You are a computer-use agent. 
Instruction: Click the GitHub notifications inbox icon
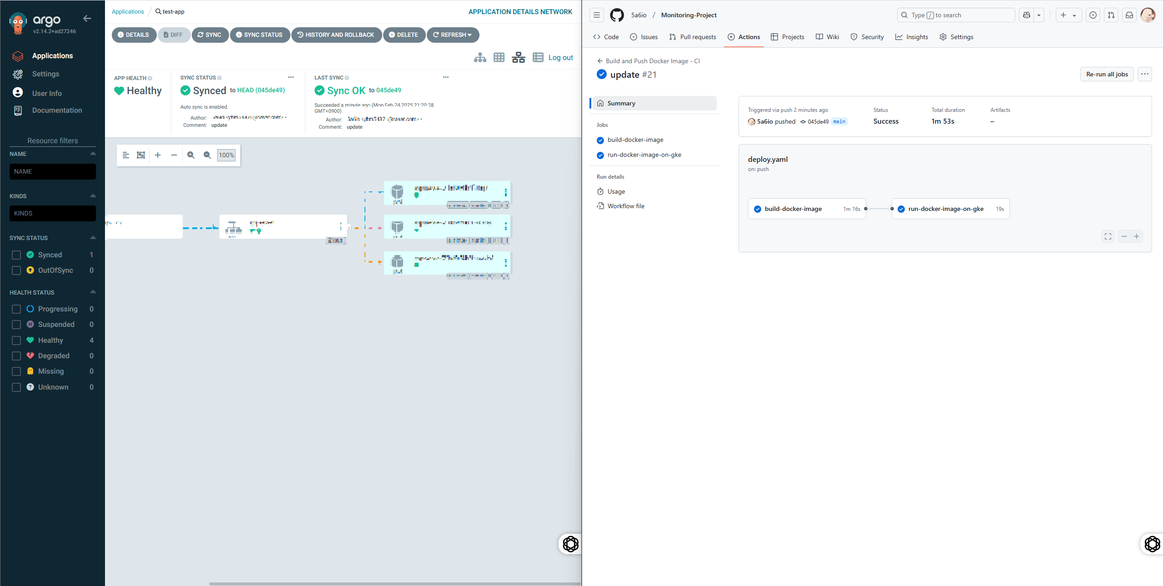1129,15
